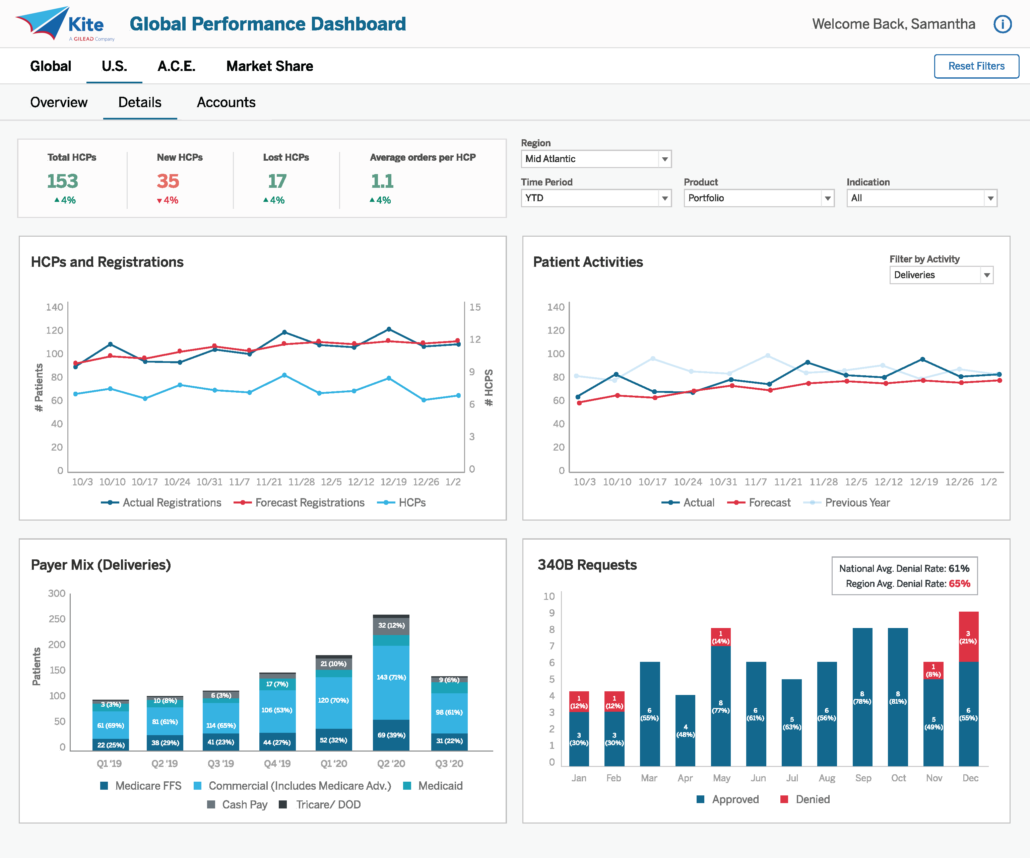1030x858 pixels.
Task: Switch to the Market Share tab
Action: pos(269,66)
